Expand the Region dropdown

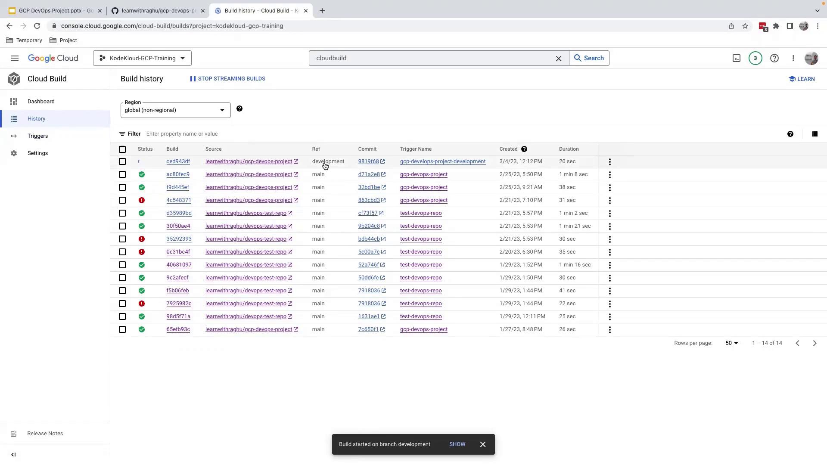[x=175, y=110]
